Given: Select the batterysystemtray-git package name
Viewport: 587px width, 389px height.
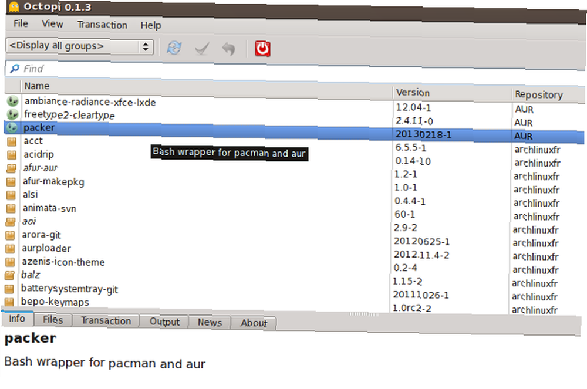Looking at the screenshot, I should coord(69,289).
